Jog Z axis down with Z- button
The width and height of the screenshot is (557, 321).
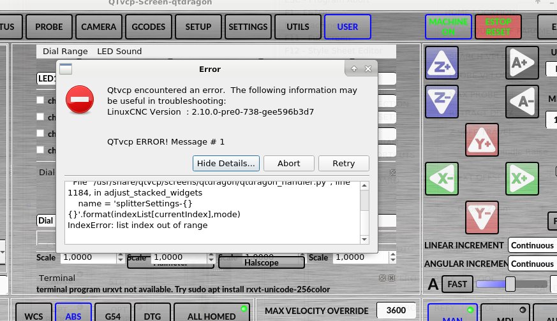(x=442, y=101)
